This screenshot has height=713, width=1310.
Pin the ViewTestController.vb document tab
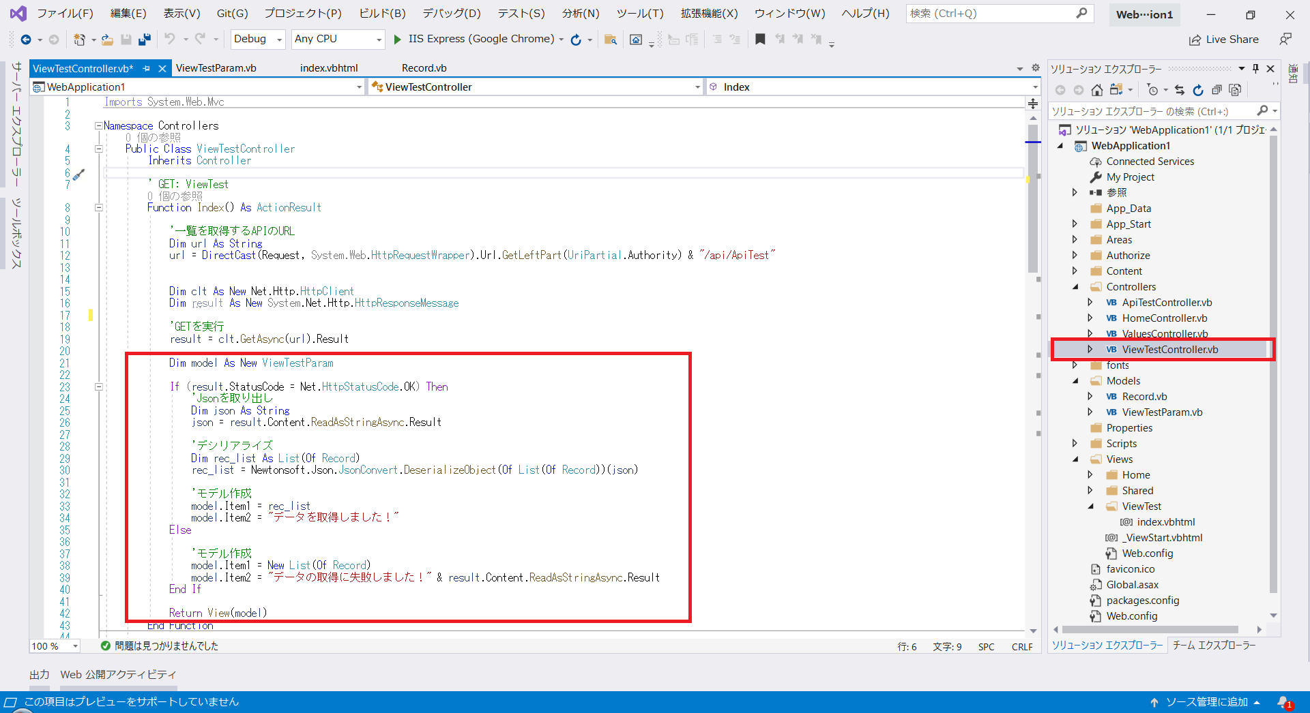[146, 68]
